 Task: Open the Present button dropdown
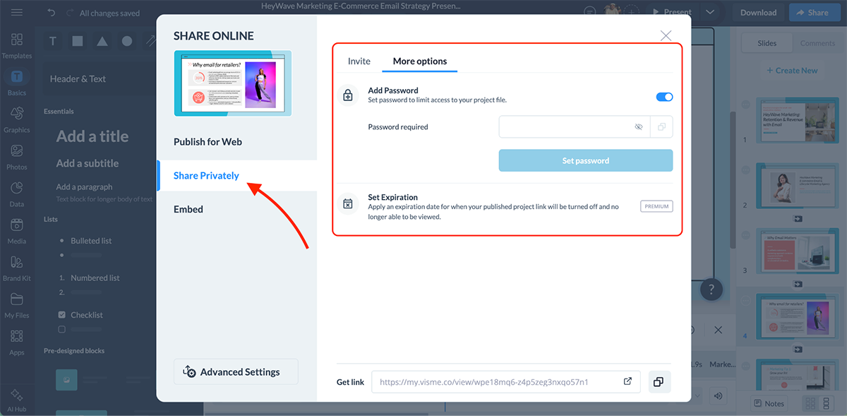pyautogui.click(x=711, y=12)
